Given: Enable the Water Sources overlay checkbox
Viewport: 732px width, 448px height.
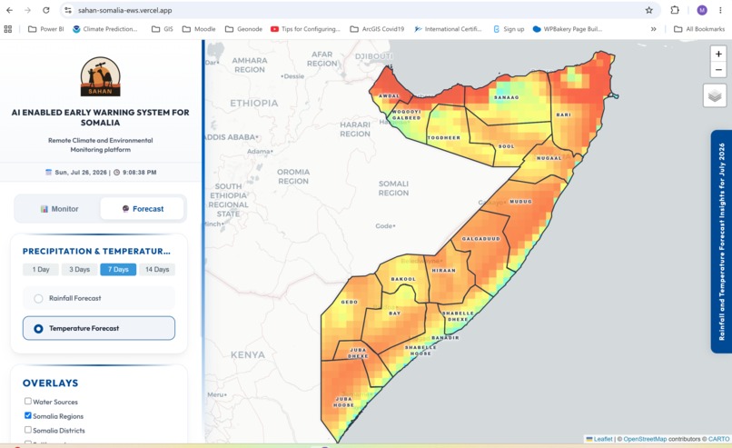Looking at the screenshot, I should click(x=28, y=401).
